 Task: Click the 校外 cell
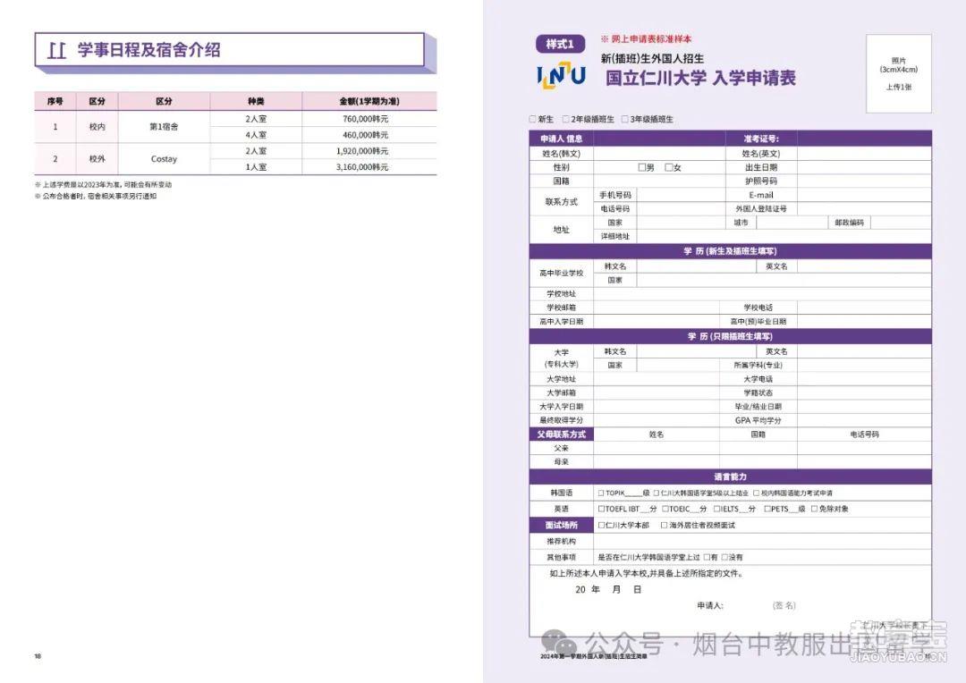tap(97, 159)
